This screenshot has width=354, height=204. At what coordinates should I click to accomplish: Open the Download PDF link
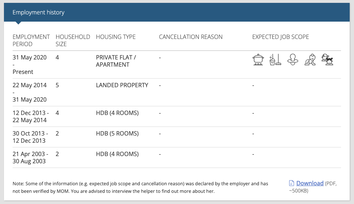pos(310,183)
